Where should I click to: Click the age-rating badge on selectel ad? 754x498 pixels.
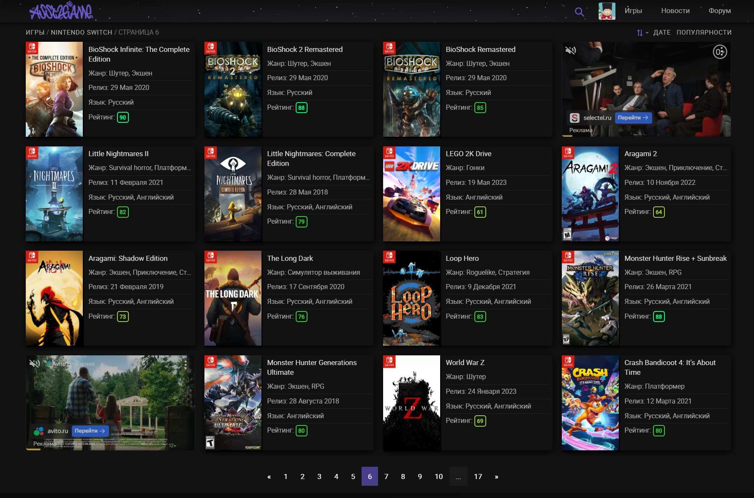720,52
